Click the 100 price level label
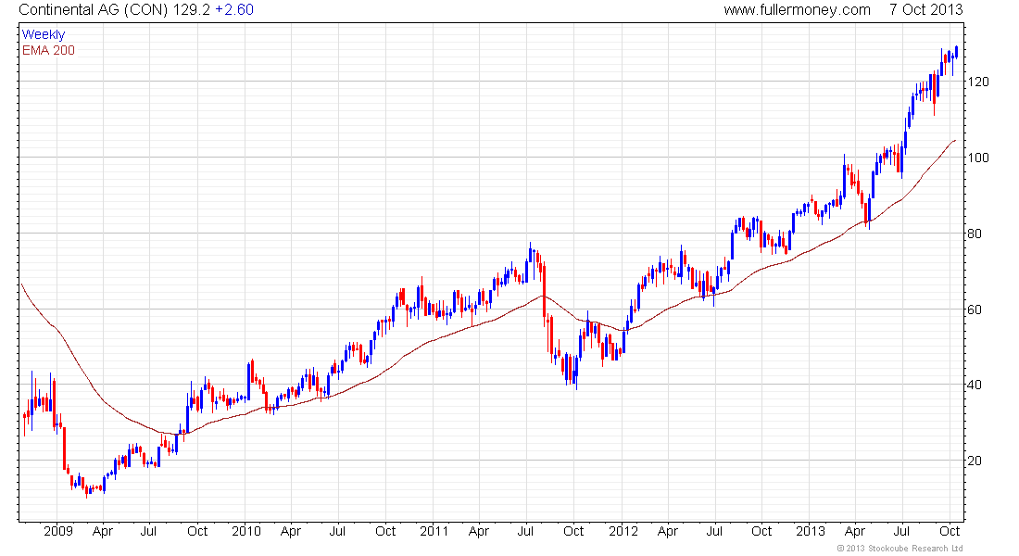 (978, 158)
